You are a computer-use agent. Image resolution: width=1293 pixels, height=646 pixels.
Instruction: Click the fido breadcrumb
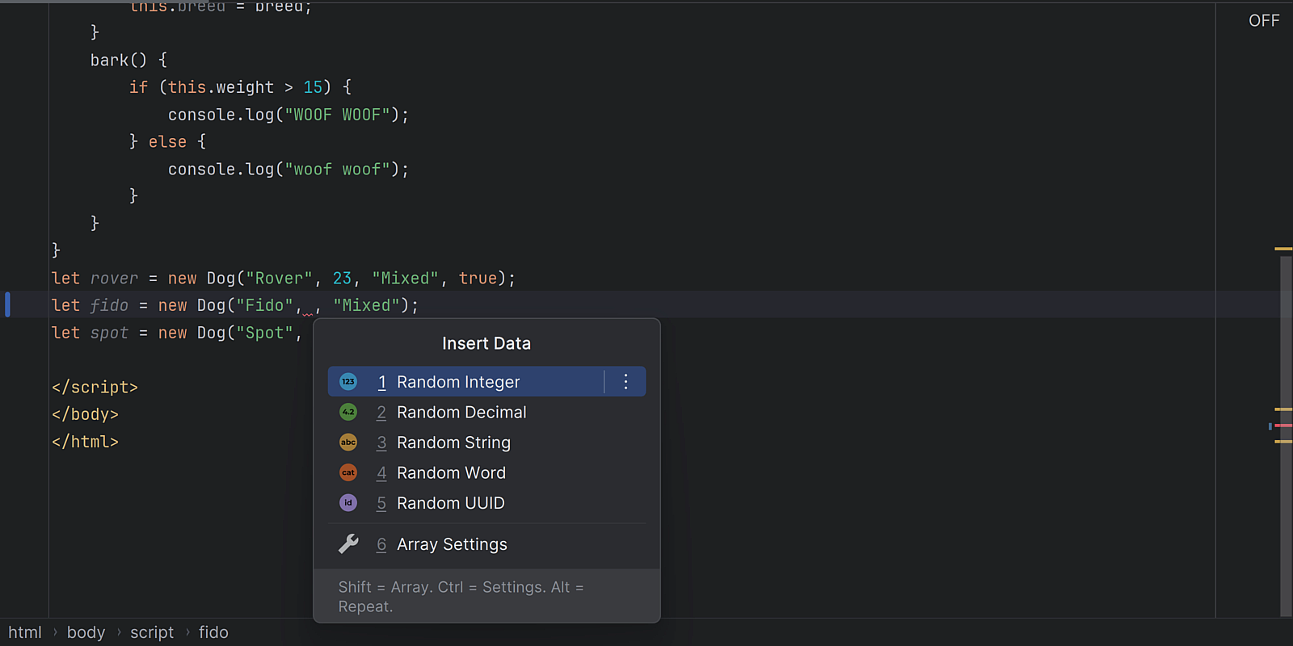(213, 632)
